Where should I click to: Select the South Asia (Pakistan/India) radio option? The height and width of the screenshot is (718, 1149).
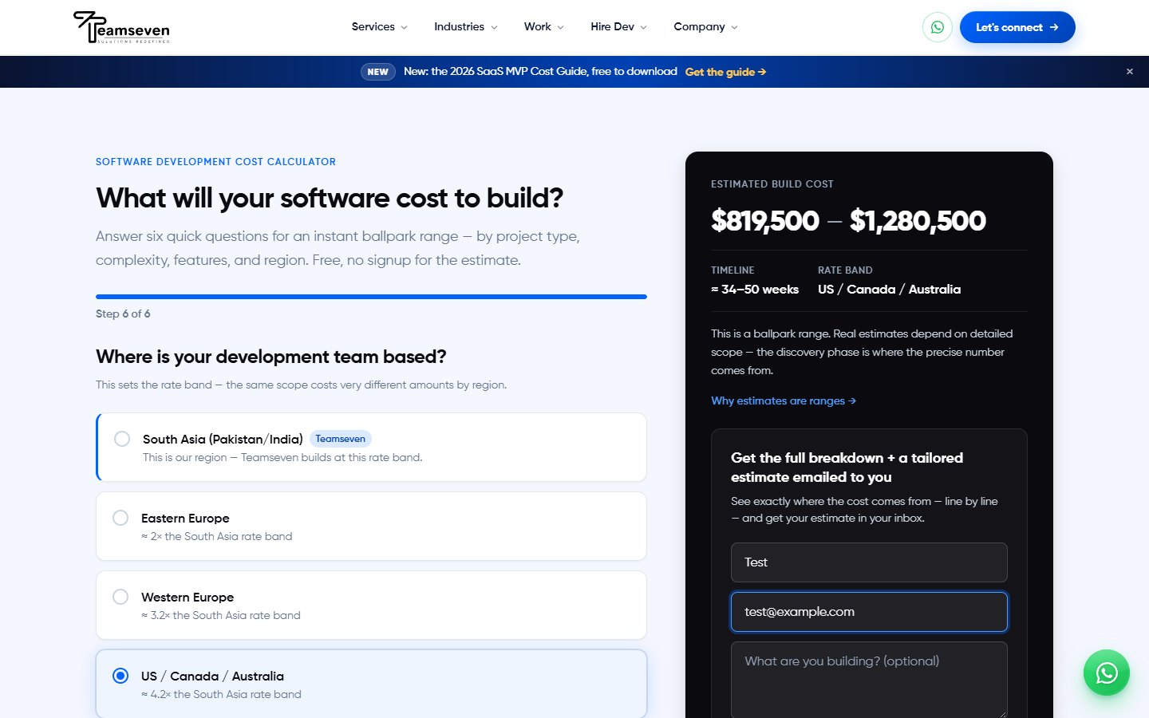pos(122,439)
